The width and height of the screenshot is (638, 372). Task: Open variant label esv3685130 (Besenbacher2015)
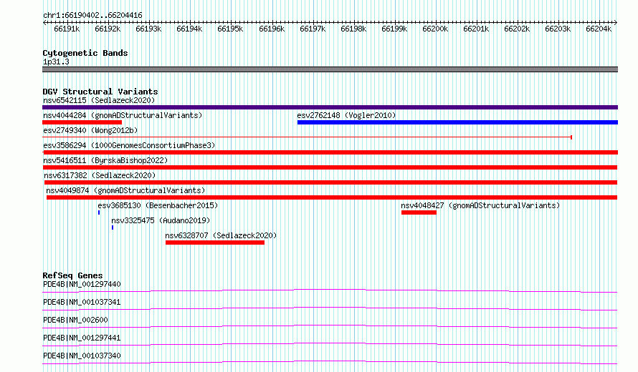coord(158,205)
